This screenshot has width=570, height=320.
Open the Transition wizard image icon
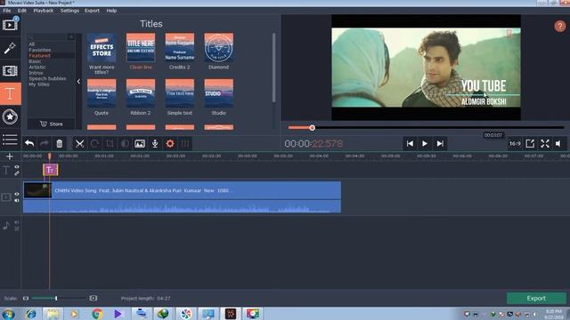tap(140, 144)
